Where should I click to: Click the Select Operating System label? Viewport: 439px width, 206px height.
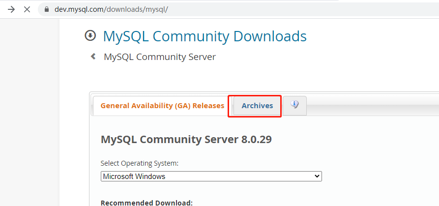(x=140, y=163)
